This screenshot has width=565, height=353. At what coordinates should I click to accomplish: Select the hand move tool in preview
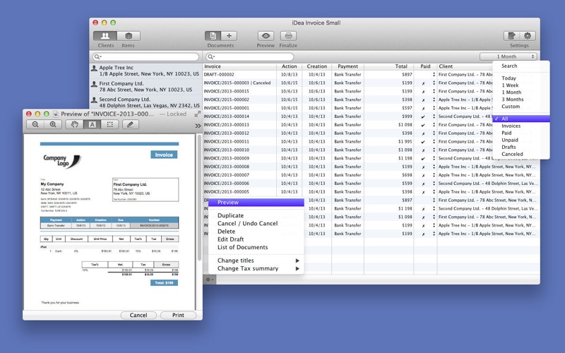[75, 125]
